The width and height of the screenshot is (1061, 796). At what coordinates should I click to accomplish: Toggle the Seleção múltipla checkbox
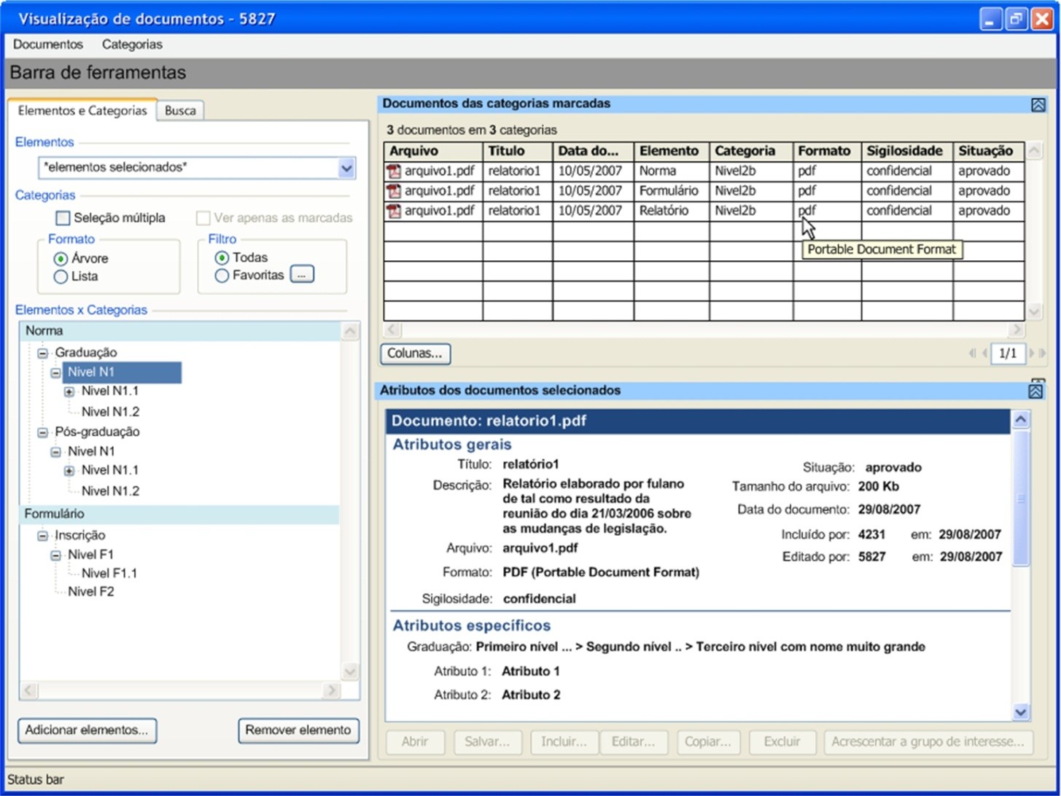point(63,218)
